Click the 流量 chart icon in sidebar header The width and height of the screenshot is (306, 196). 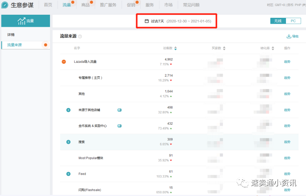coord(22,21)
